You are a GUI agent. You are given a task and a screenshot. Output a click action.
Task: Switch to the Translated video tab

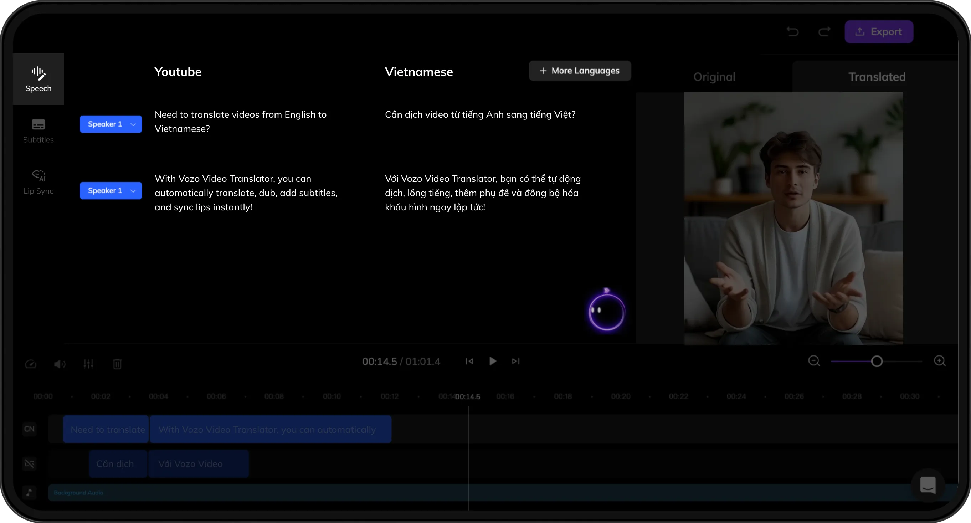tap(877, 77)
